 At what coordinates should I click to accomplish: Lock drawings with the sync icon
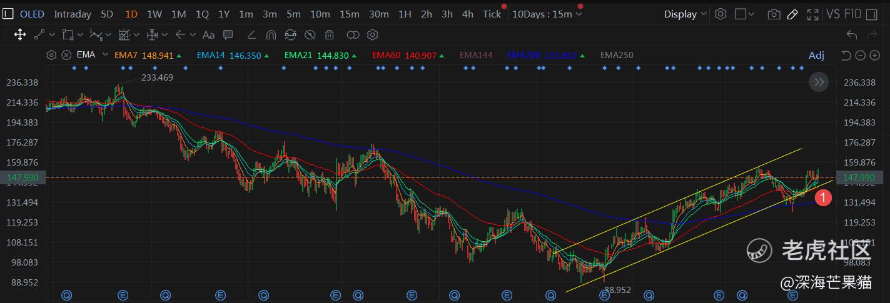click(x=290, y=35)
